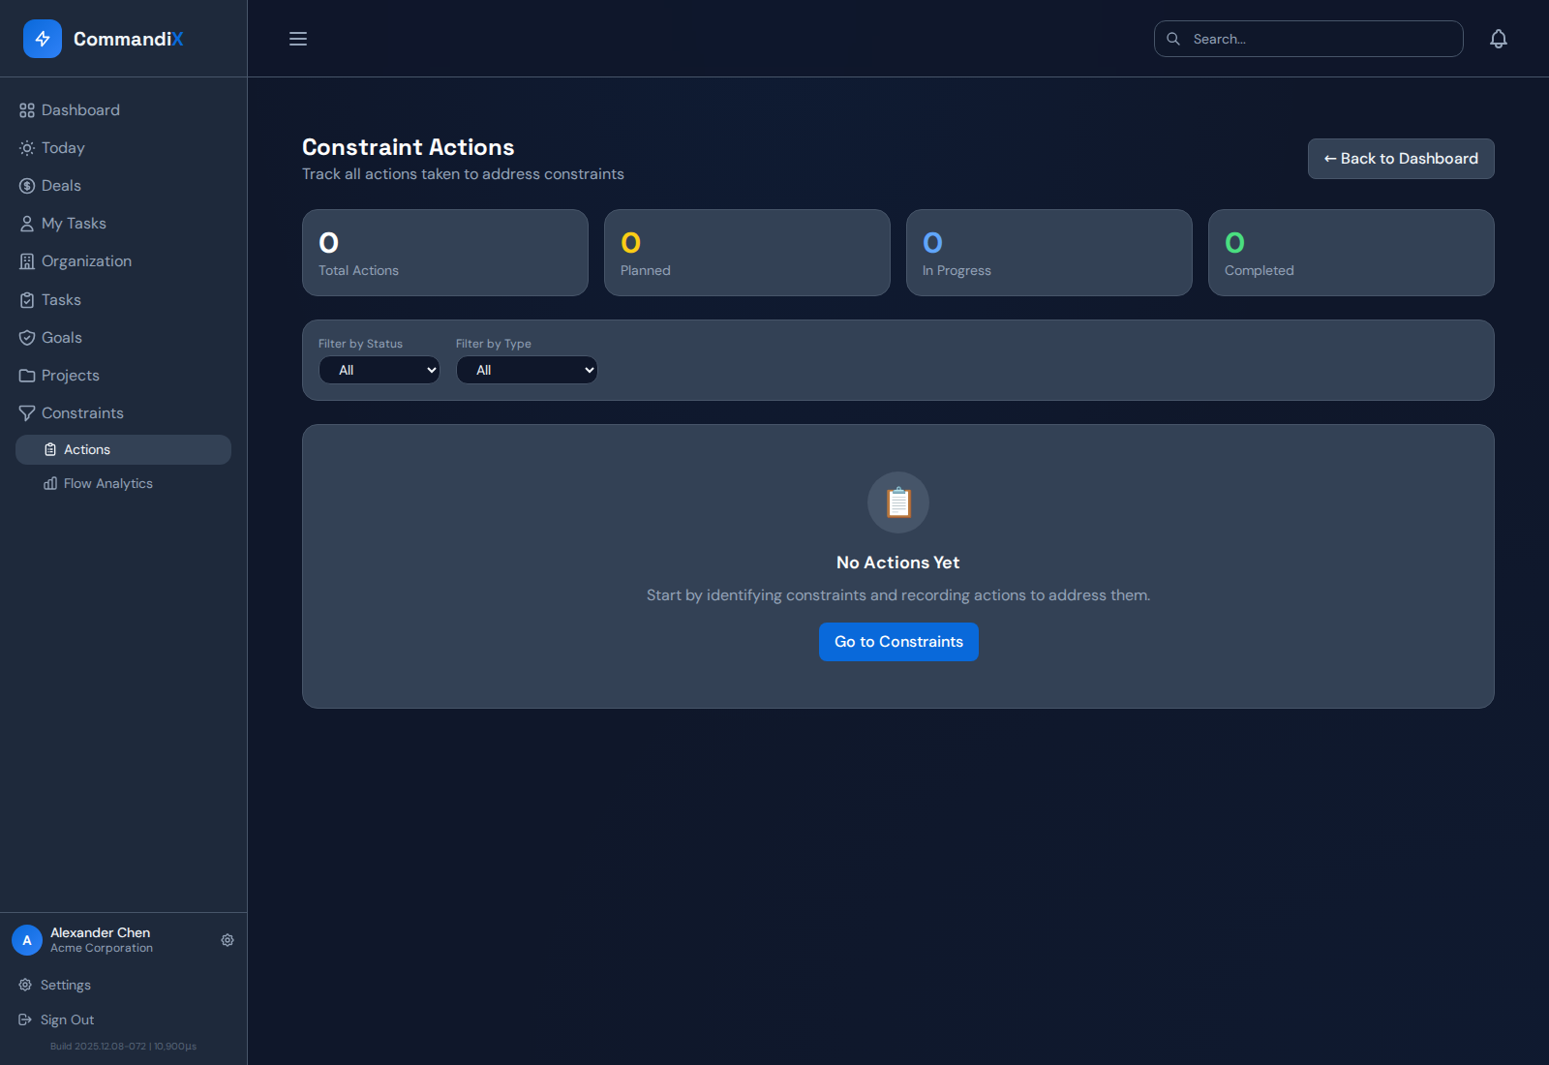Click 'Track all actions taken to address constraints'
Screen dimensions: 1549x1065
463,174
